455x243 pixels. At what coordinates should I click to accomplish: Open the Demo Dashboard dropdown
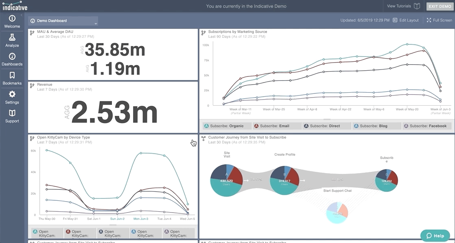tap(63, 21)
